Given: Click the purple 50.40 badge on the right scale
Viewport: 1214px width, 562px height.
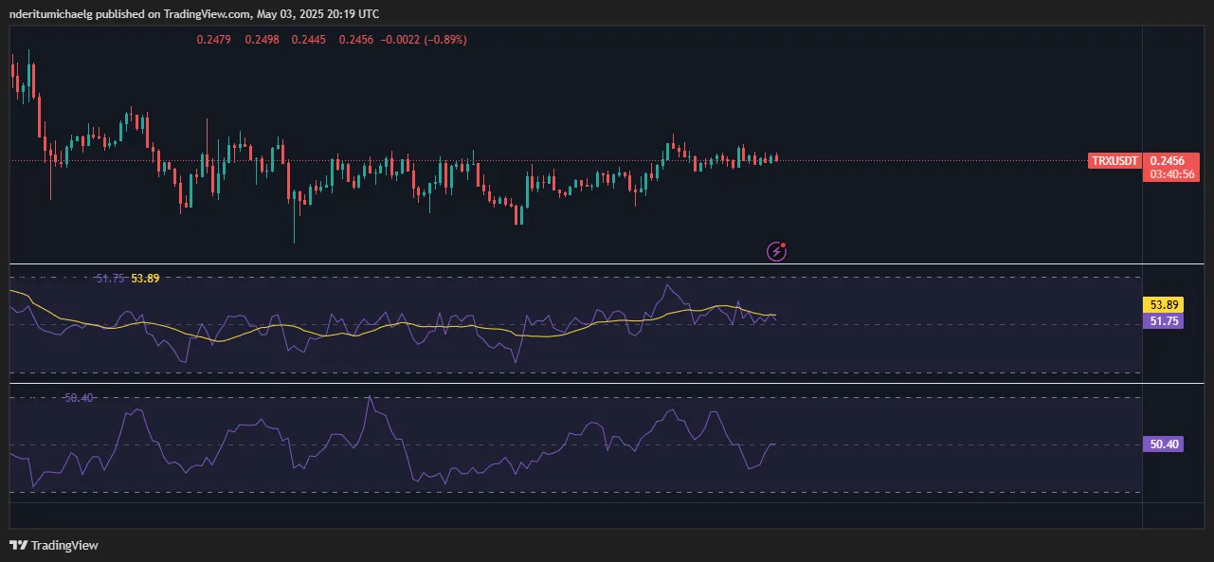Looking at the screenshot, I should point(1163,444).
